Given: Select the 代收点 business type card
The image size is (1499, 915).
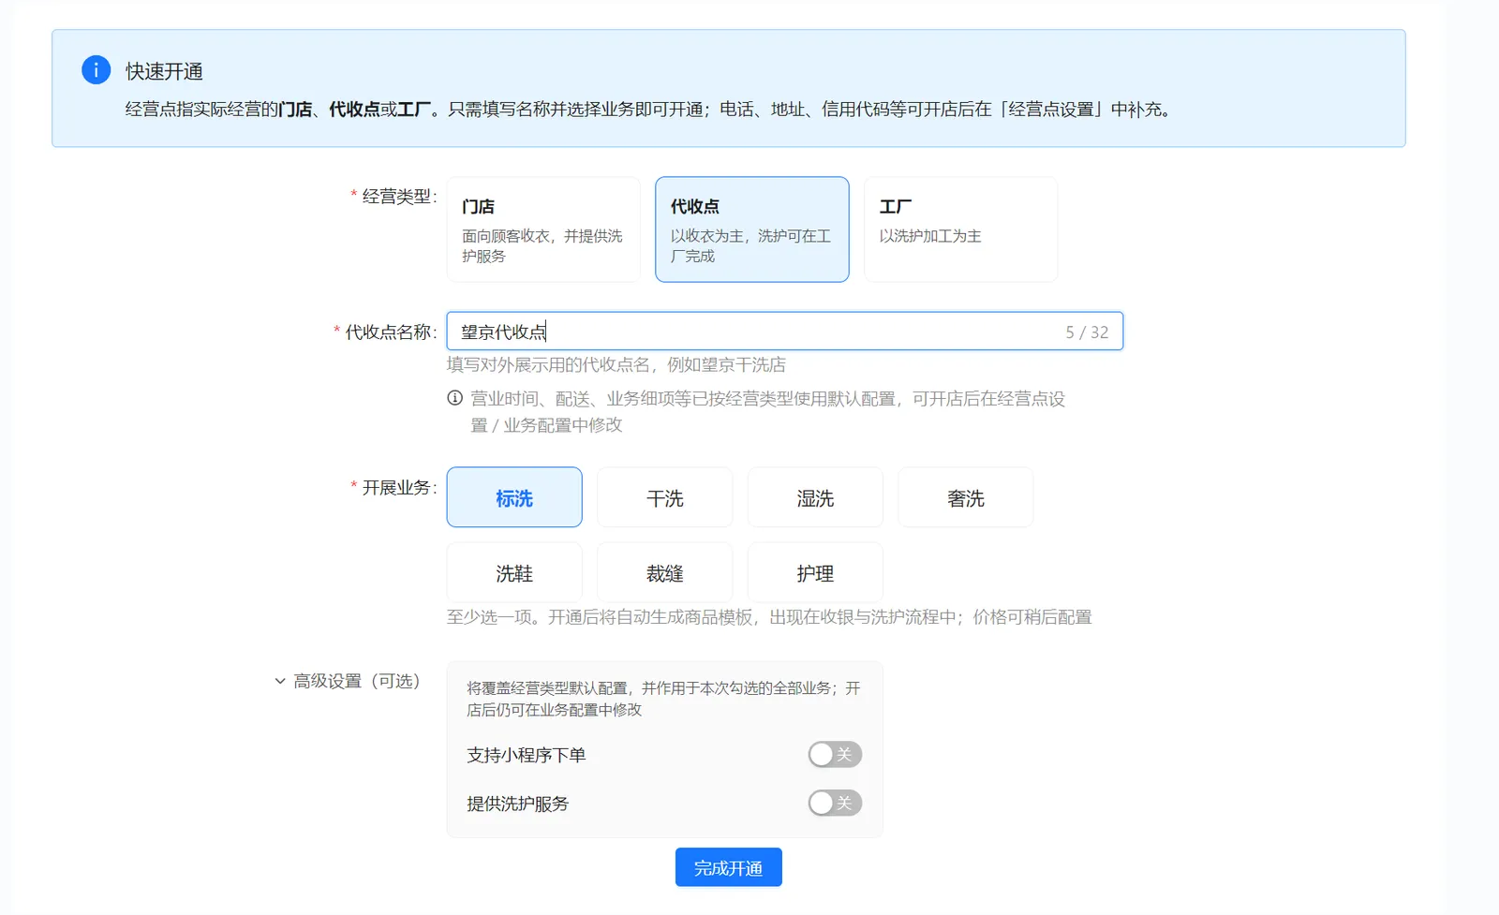Looking at the screenshot, I should [752, 229].
